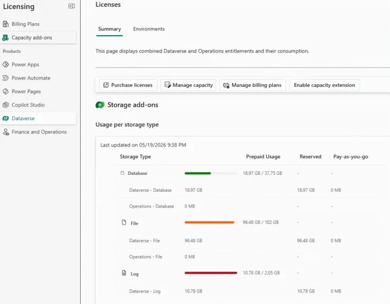
Task: Click the Power Automate icon
Action: click(5, 78)
